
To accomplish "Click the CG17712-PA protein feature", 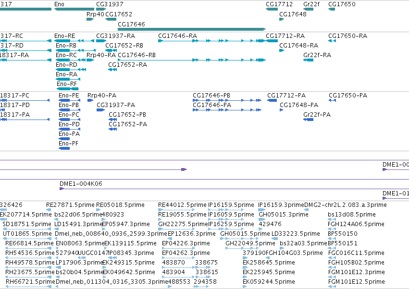I will [x=272, y=100].
